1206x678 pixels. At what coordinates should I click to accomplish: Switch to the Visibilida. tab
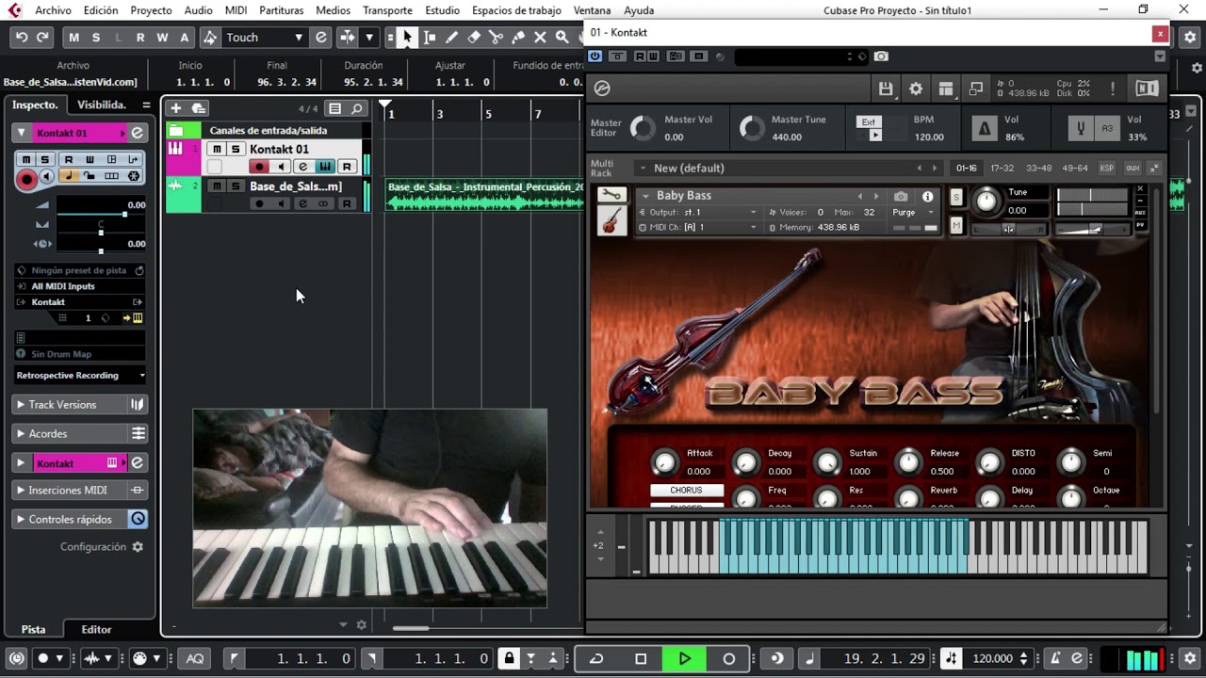click(x=101, y=105)
